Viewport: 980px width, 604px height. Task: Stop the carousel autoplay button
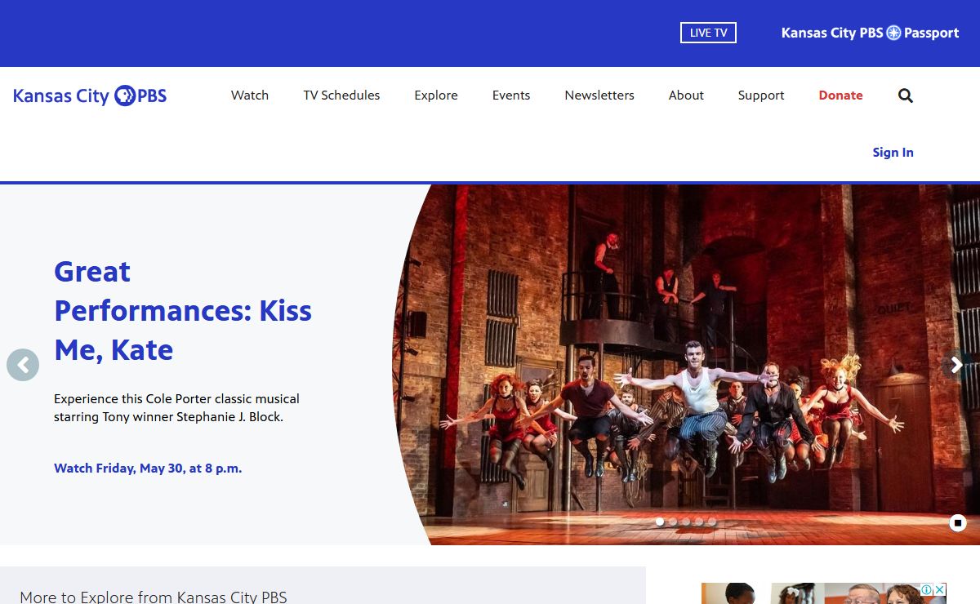(x=958, y=523)
